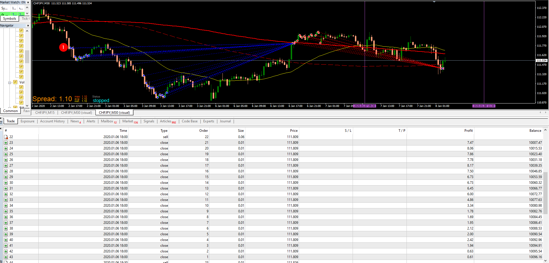Viewport: 549px width, 263px height.
Task: Select the 2020.01.08 11:30 vertical line marker
Action: (x=484, y=106)
